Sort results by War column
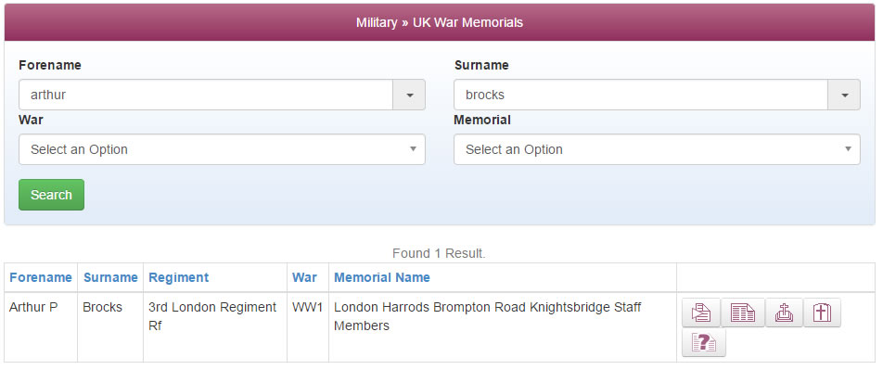883x370 pixels. pyautogui.click(x=304, y=277)
